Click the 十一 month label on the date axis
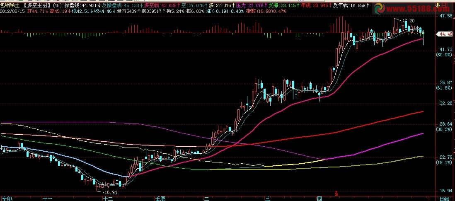Image resolution: width=455 pixels, height=201 pixels. click(x=47, y=199)
